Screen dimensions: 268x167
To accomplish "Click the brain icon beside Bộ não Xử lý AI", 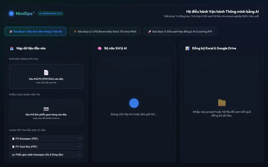I will (x=99, y=48).
